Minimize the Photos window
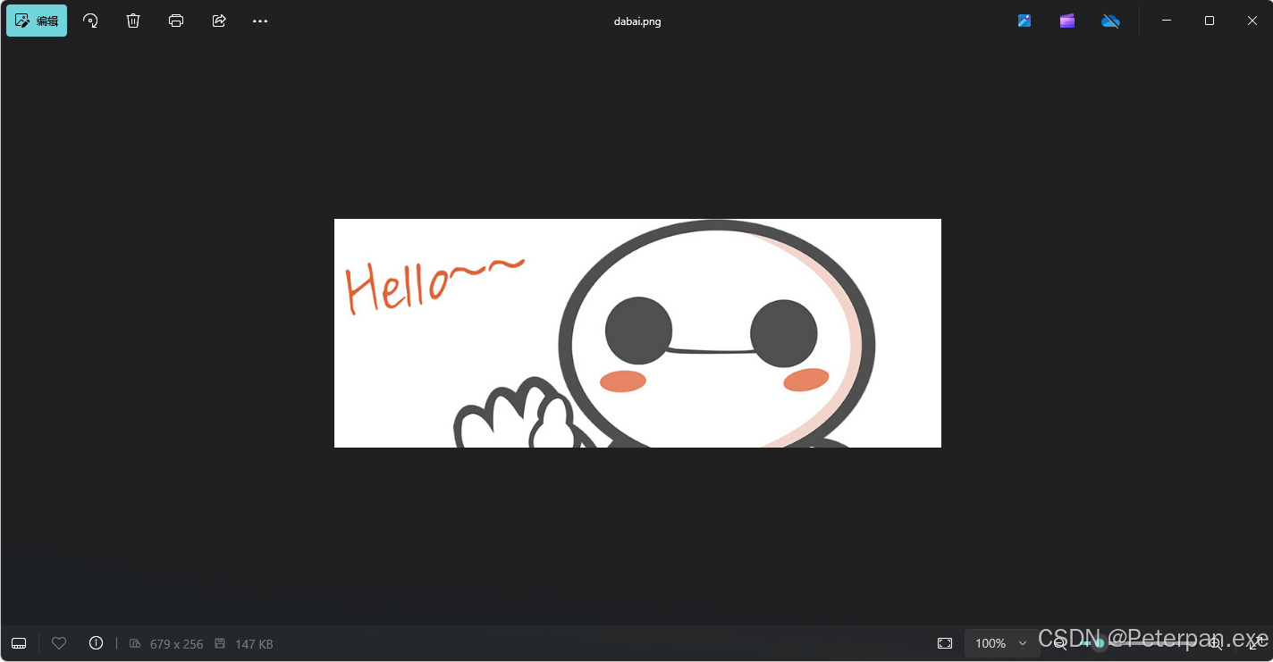This screenshot has height=662, width=1273. click(x=1167, y=21)
